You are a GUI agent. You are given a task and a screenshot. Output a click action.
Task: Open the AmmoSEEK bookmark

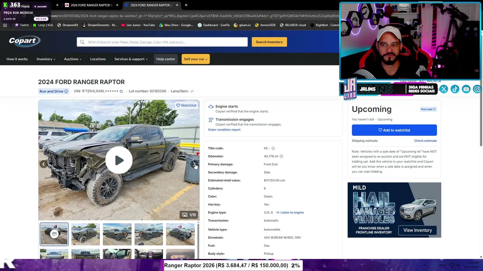point(265,25)
